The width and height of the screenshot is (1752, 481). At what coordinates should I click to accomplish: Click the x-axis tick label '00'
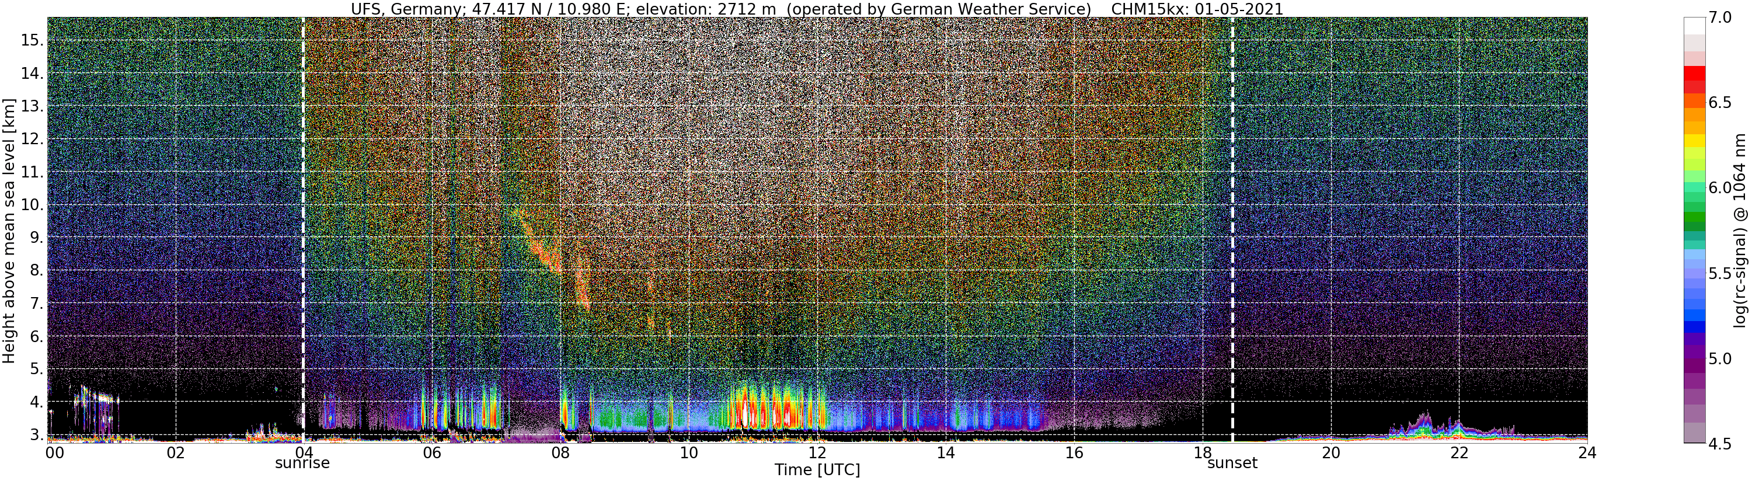[x=54, y=452]
